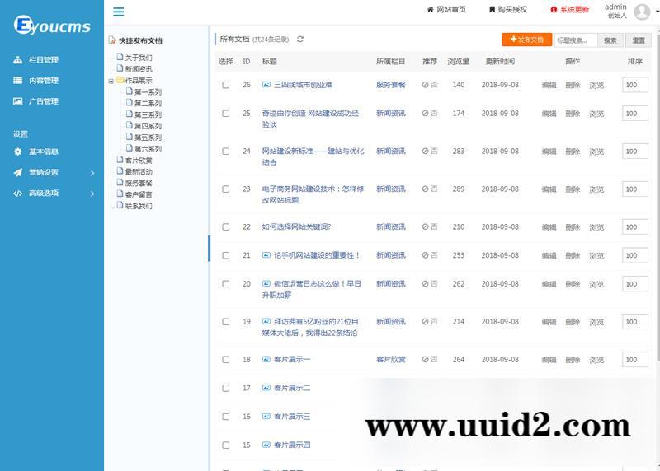Click the Eyoucms logo

click(52, 26)
